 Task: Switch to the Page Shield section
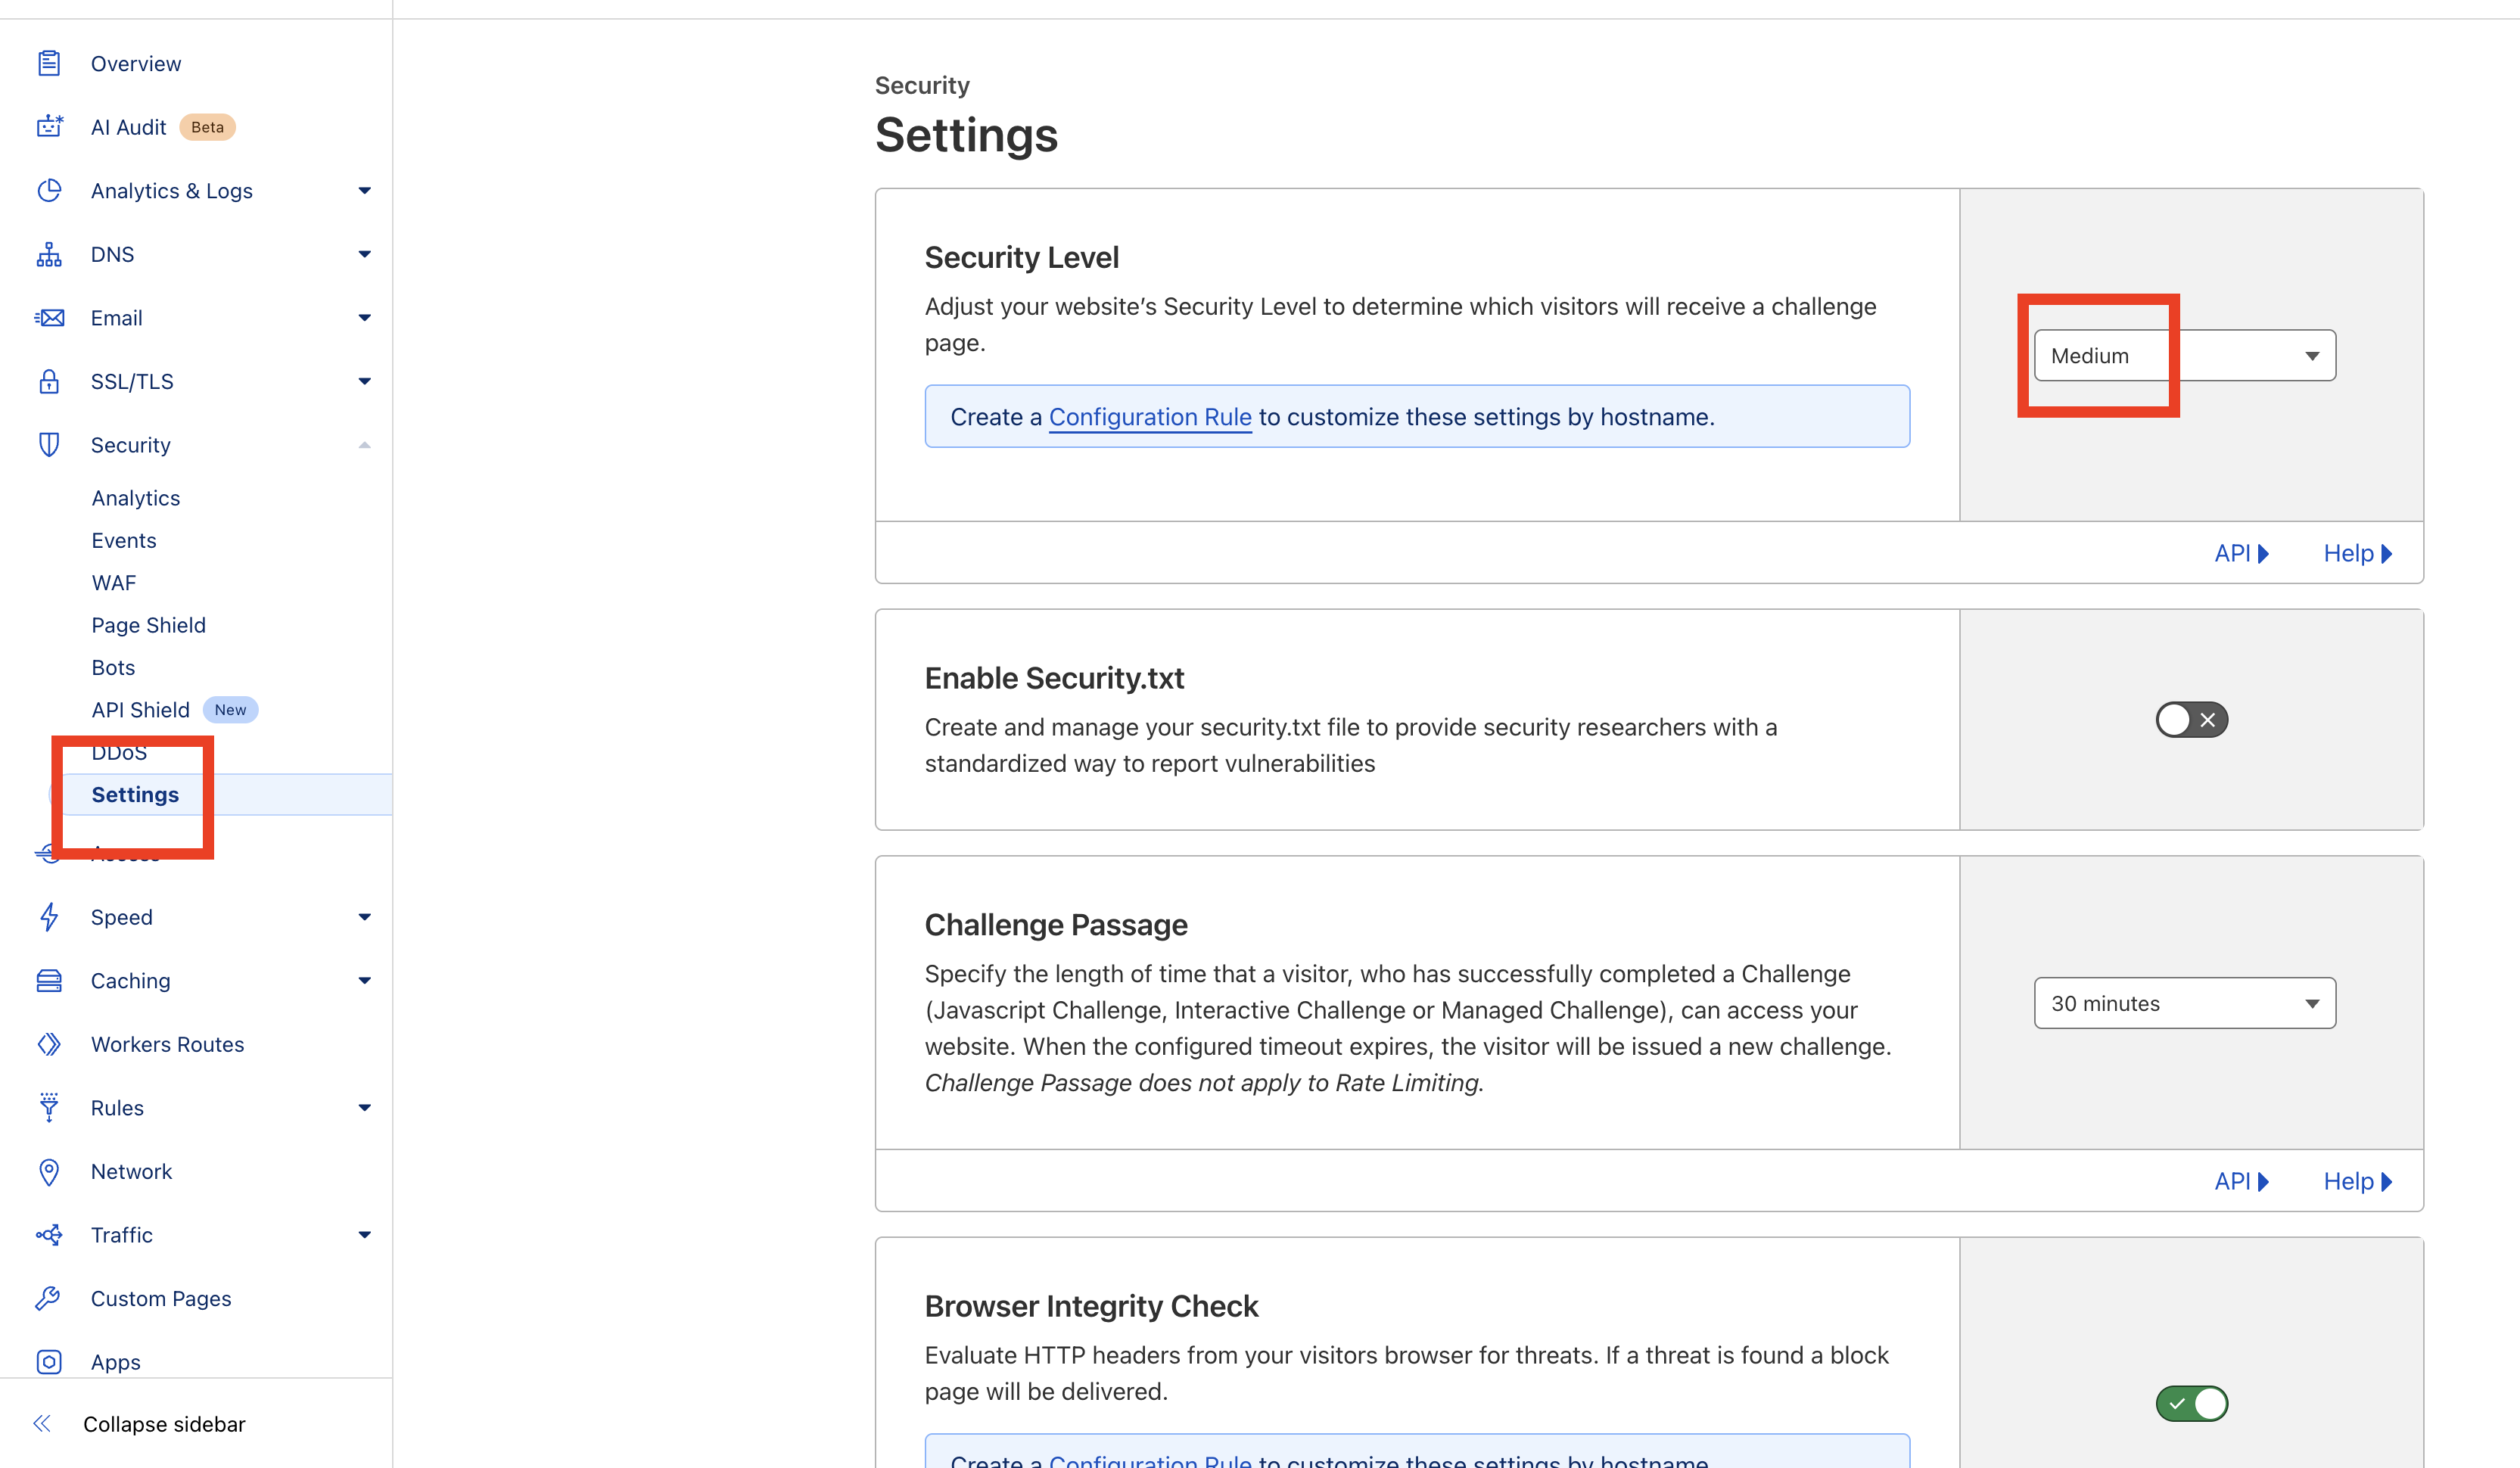coord(148,624)
